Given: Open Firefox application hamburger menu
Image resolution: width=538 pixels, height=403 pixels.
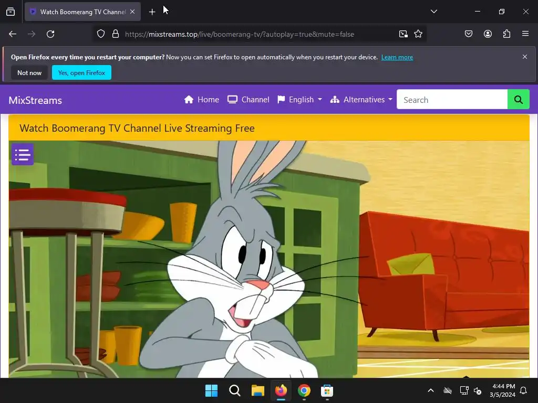Looking at the screenshot, I should [525, 34].
